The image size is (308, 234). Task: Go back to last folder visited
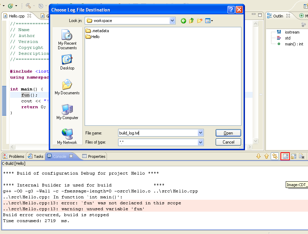[183, 21]
